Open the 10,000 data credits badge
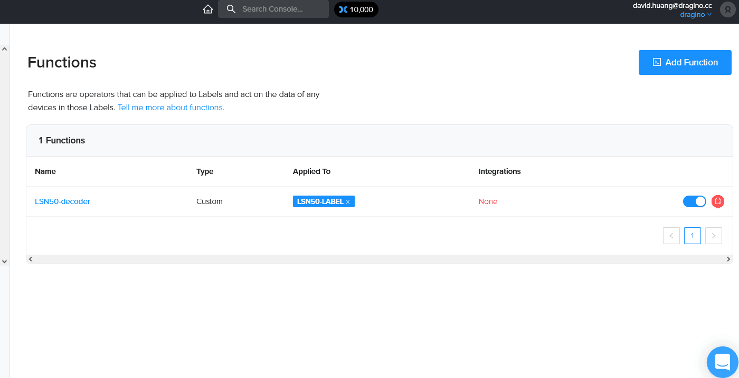 tap(356, 9)
